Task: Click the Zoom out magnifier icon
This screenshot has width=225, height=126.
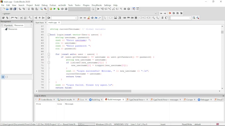Action: tap(157, 18)
